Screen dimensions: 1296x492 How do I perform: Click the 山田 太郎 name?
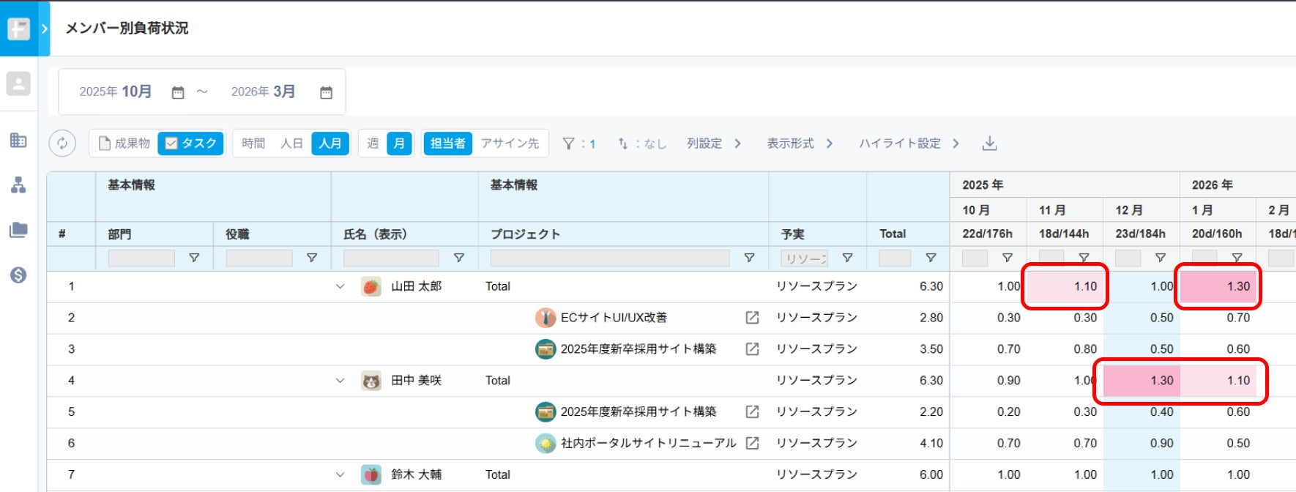pyautogui.click(x=416, y=286)
